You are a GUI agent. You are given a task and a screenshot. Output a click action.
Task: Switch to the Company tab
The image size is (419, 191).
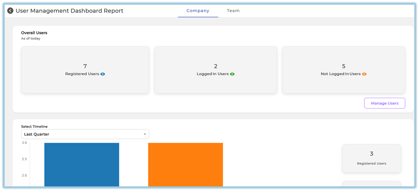click(198, 11)
